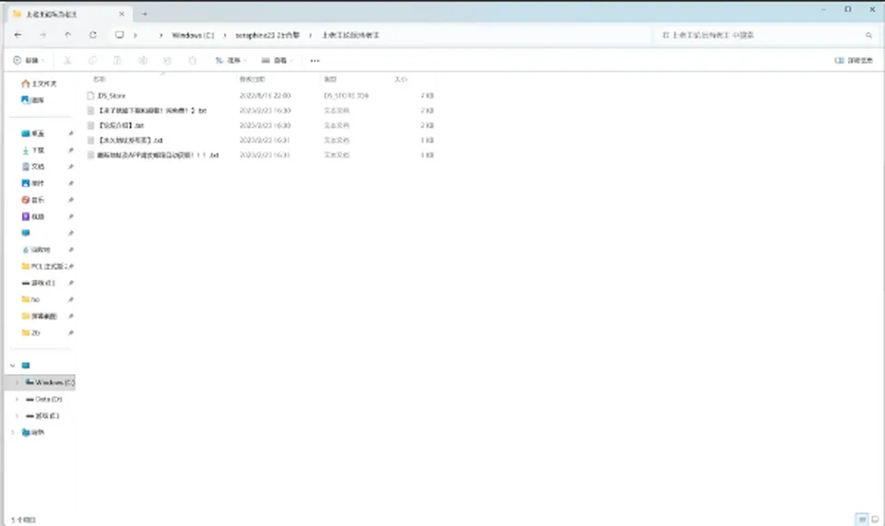Open pinned 回收站 Recycle Bin
Screen dimensions: 885x526
point(36,250)
